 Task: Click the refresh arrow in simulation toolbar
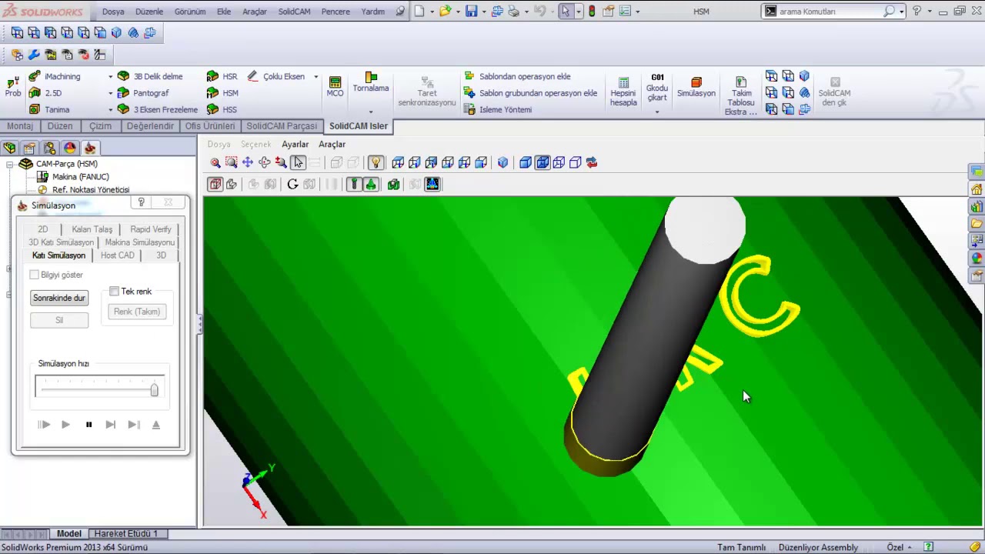292,184
